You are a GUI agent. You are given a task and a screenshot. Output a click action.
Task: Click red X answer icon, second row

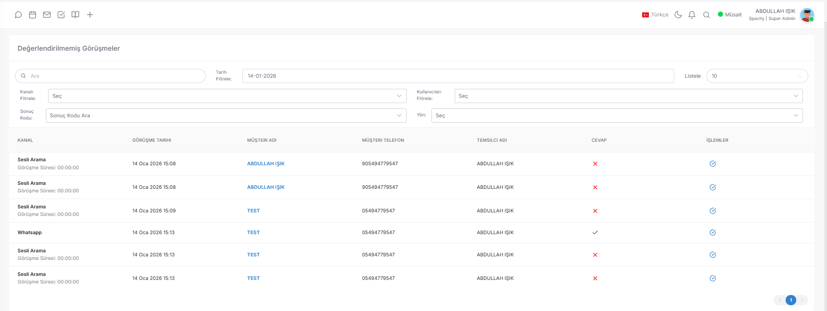(x=595, y=187)
